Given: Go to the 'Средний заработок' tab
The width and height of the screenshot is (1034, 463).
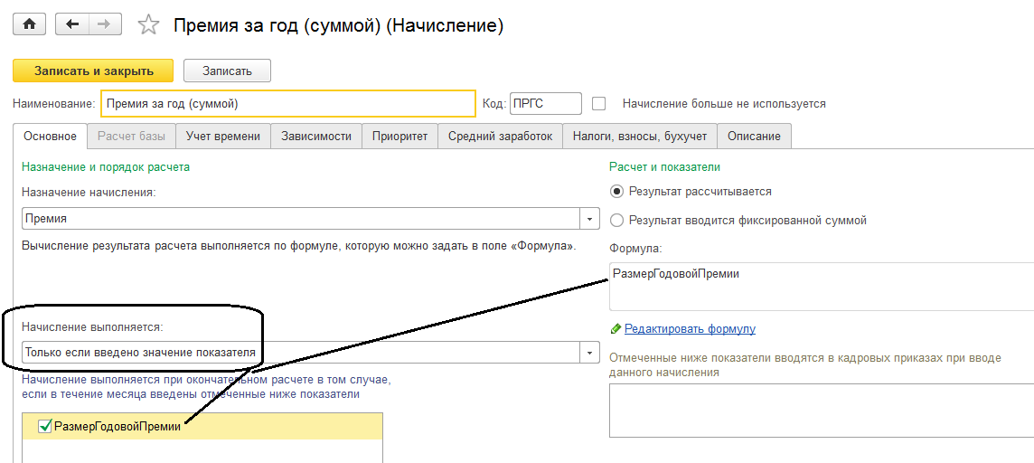Looking at the screenshot, I should pyautogui.click(x=500, y=137).
